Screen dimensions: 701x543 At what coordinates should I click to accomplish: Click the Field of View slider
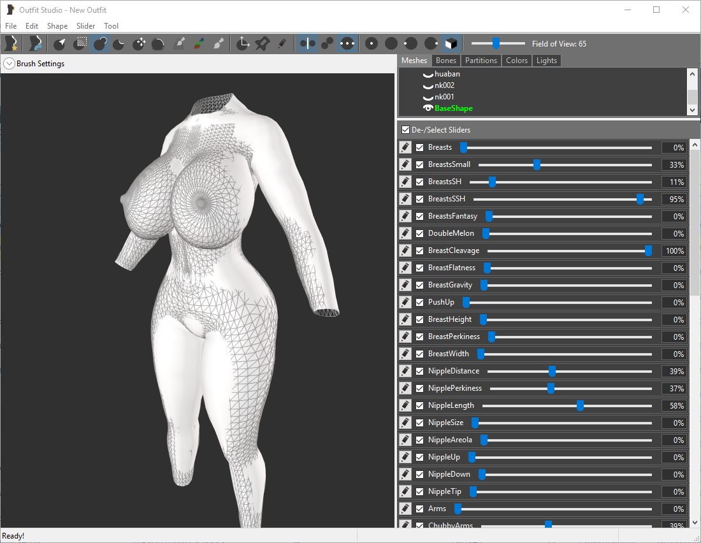coord(498,43)
